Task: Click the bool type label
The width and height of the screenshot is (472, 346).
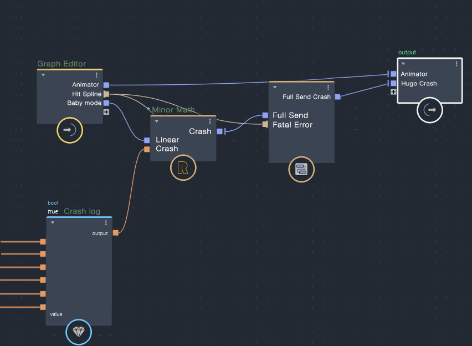Action: click(53, 203)
